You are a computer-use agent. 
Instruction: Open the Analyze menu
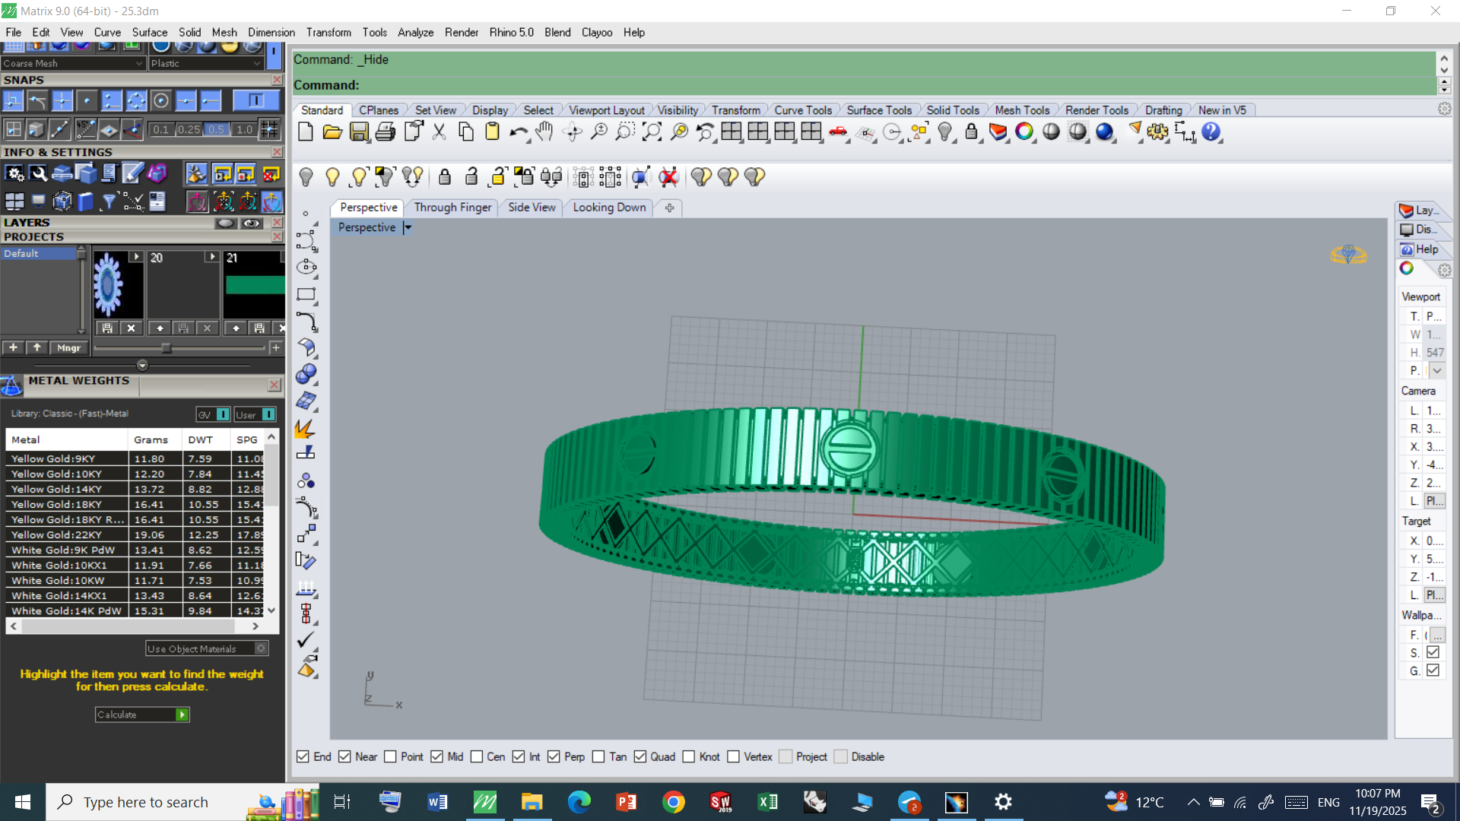[415, 33]
